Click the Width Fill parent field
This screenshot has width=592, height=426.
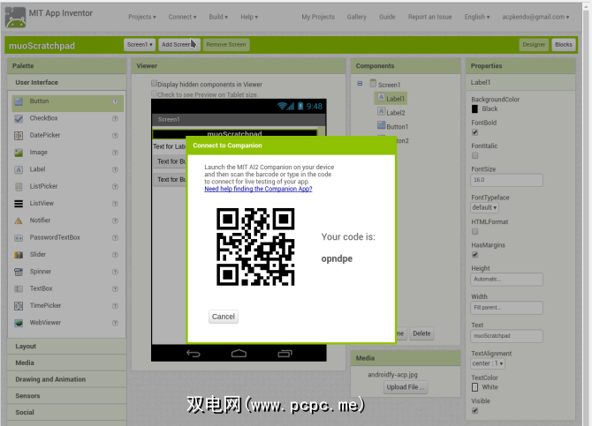point(506,308)
